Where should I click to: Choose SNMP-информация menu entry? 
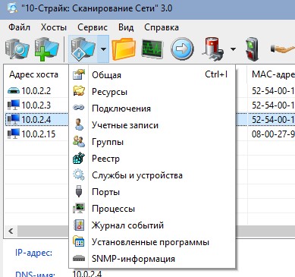pyautogui.click(x=152, y=258)
